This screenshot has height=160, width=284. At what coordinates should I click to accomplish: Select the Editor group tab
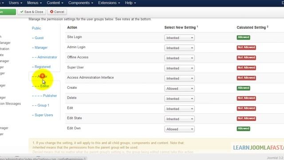[40, 86]
